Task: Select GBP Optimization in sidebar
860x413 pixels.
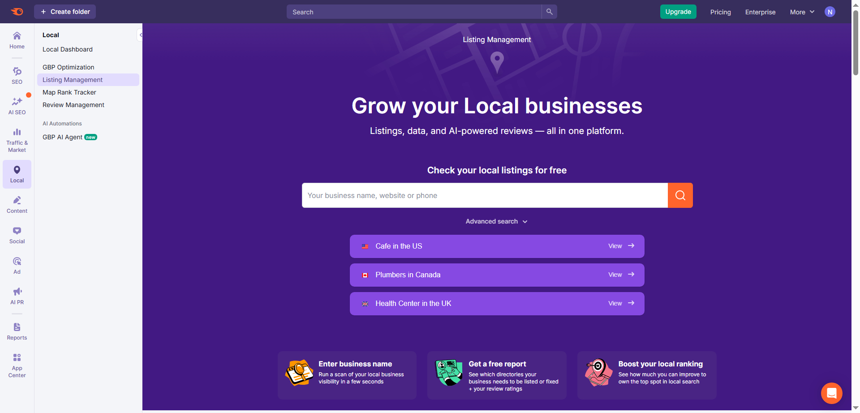Action: pos(69,67)
